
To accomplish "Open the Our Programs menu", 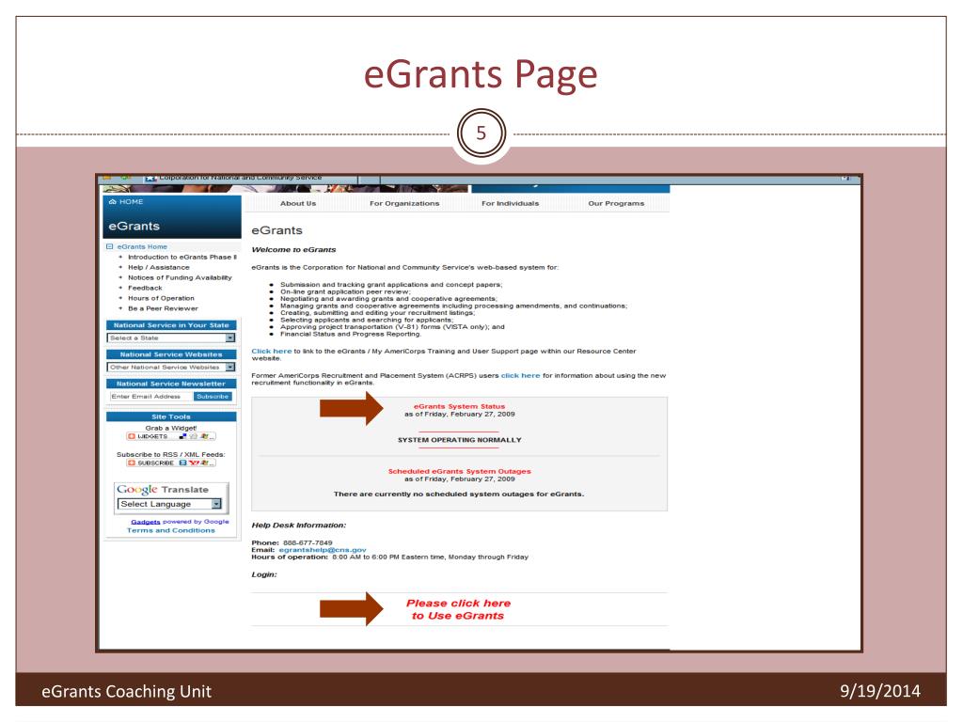I will 616,203.
